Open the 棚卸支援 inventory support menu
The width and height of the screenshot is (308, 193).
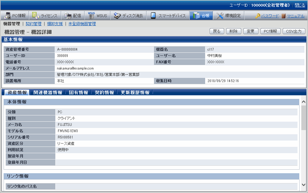[55, 24]
